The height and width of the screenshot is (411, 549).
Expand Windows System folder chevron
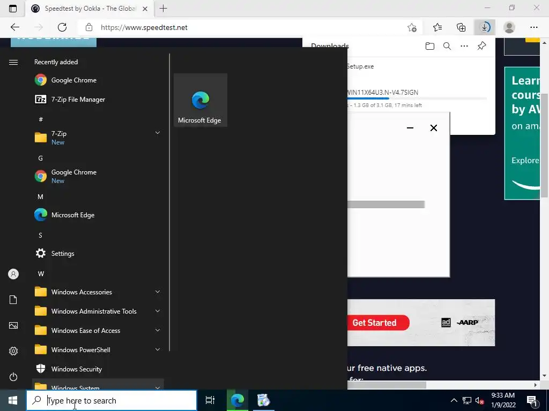click(x=158, y=387)
